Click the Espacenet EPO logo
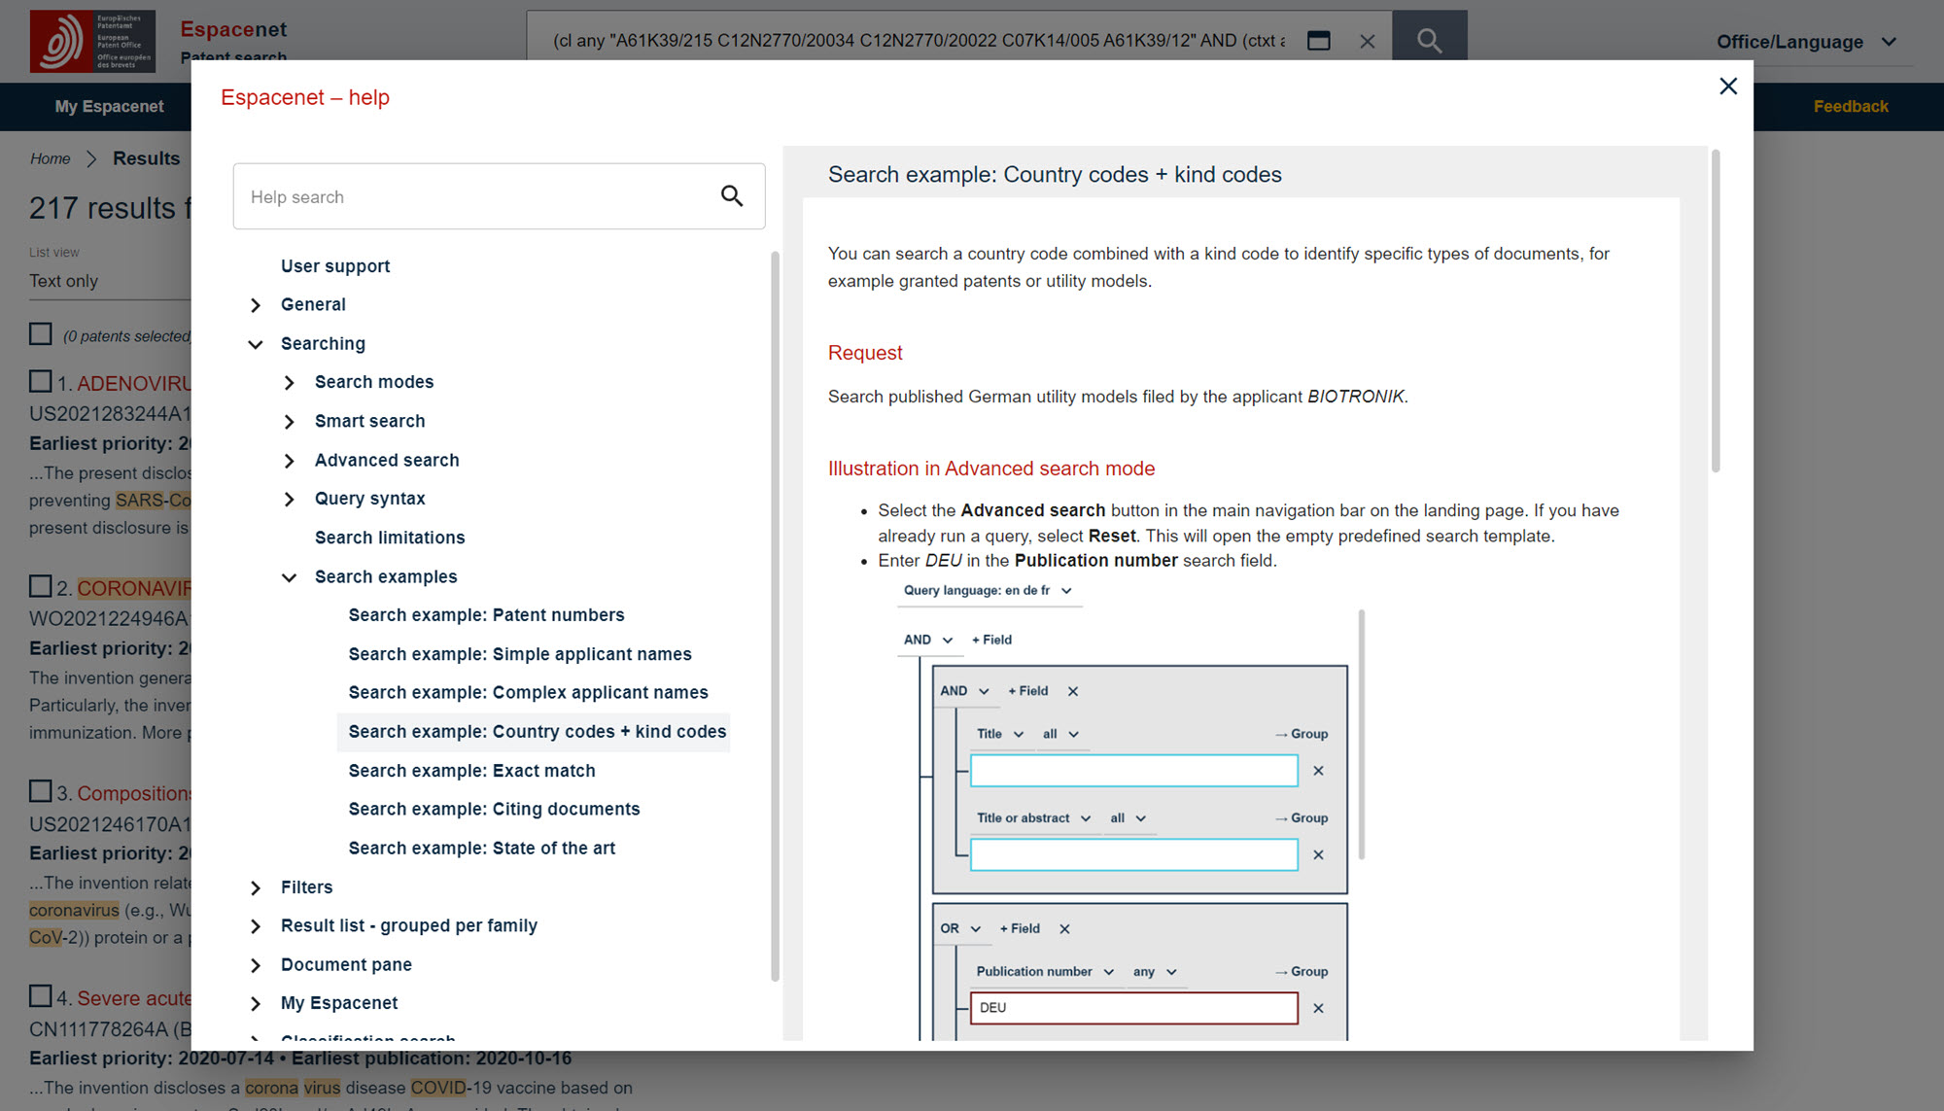 click(92, 42)
